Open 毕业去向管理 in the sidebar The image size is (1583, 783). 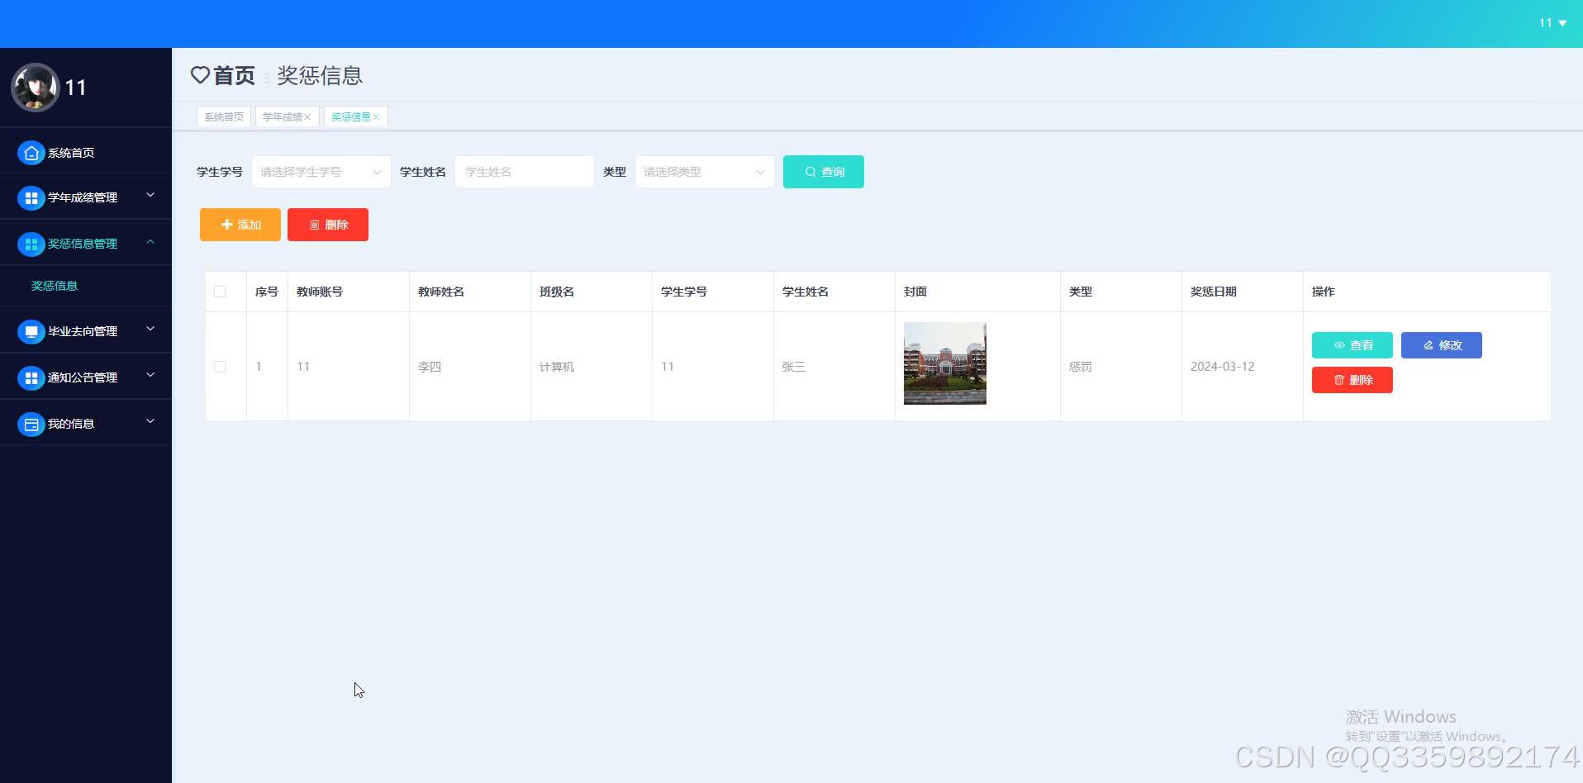tap(86, 331)
